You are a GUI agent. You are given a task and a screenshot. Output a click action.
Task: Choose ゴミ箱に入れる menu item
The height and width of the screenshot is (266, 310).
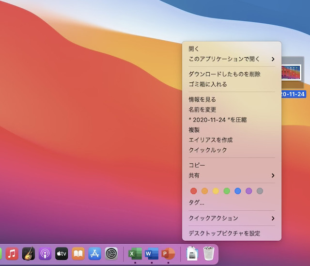coord(232,84)
